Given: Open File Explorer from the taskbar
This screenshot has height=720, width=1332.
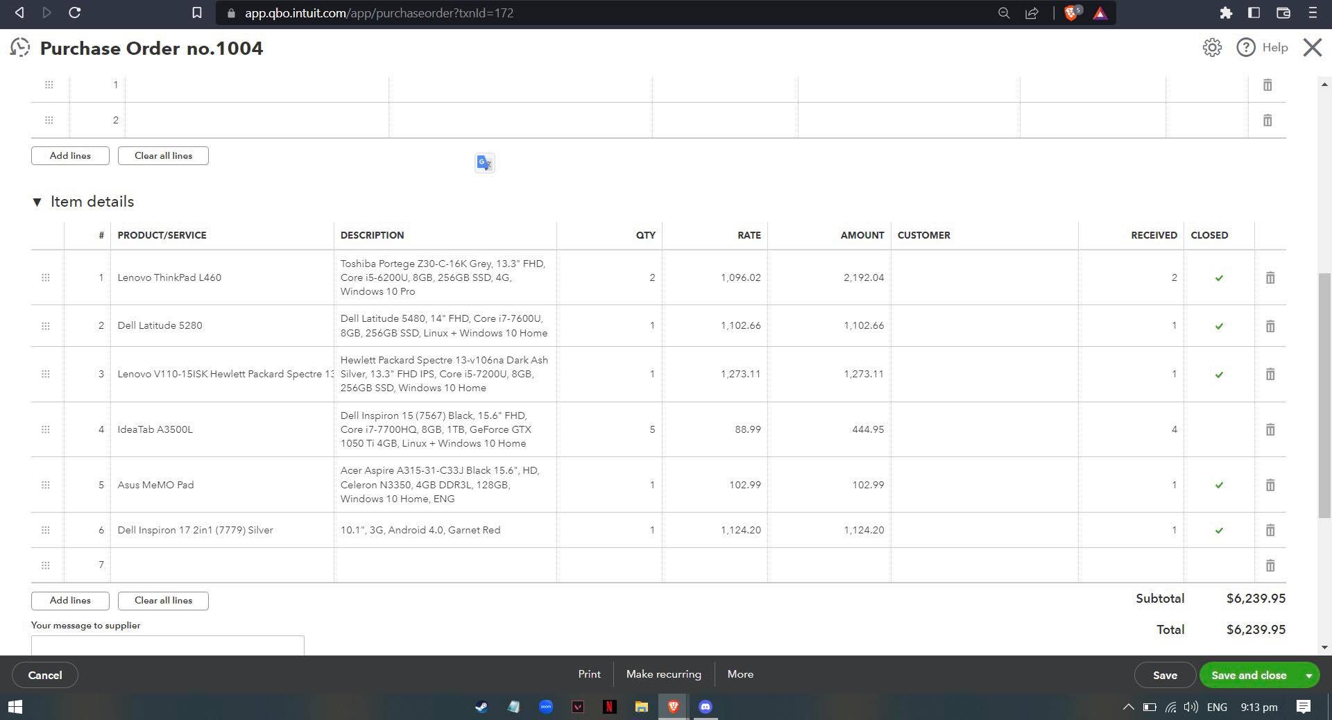Looking at the screenshot, I should [x=641, y=707].
